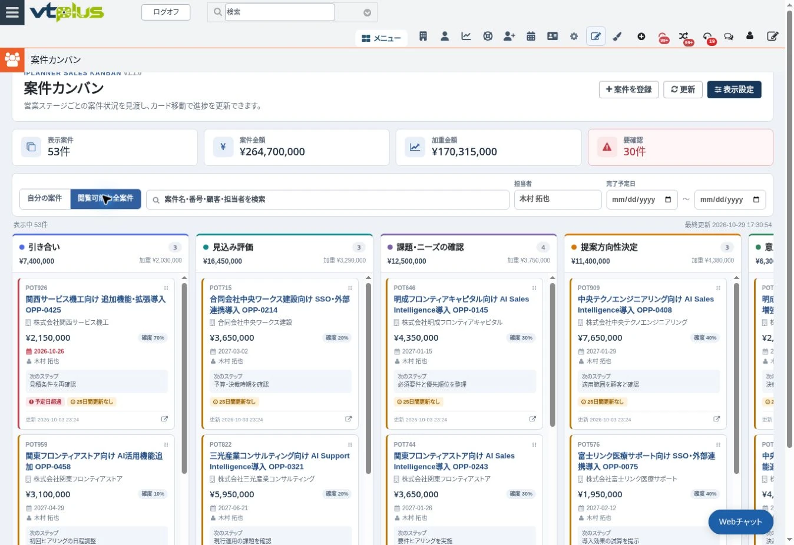Expand the search box dropdown arrow

point(367,12)
